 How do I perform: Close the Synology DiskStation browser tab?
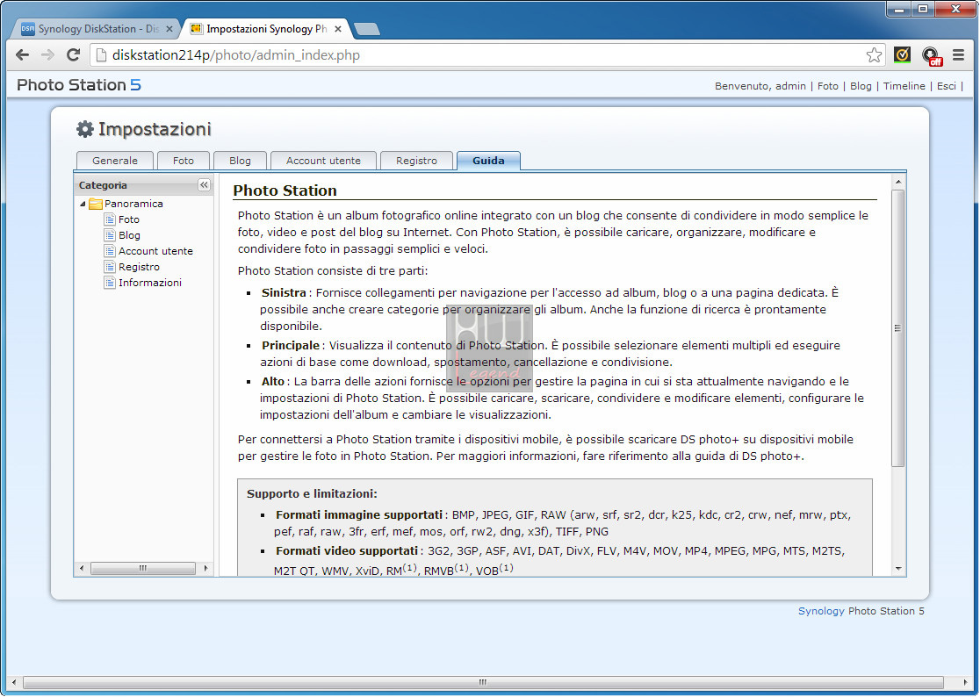click(169, 29)
